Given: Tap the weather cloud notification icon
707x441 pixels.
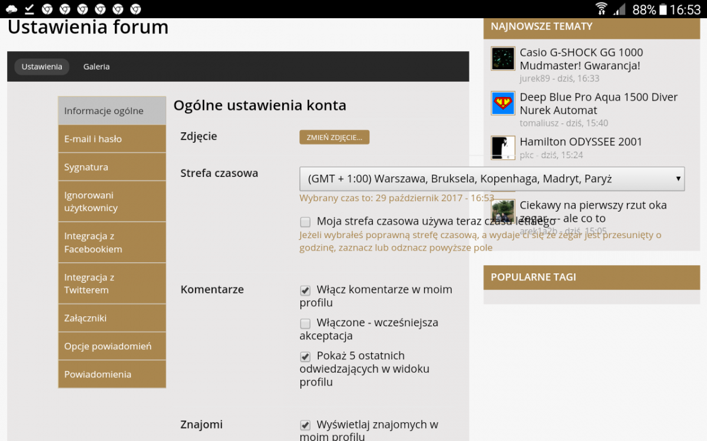Looking at the screenshot, I should pos(11,9).
